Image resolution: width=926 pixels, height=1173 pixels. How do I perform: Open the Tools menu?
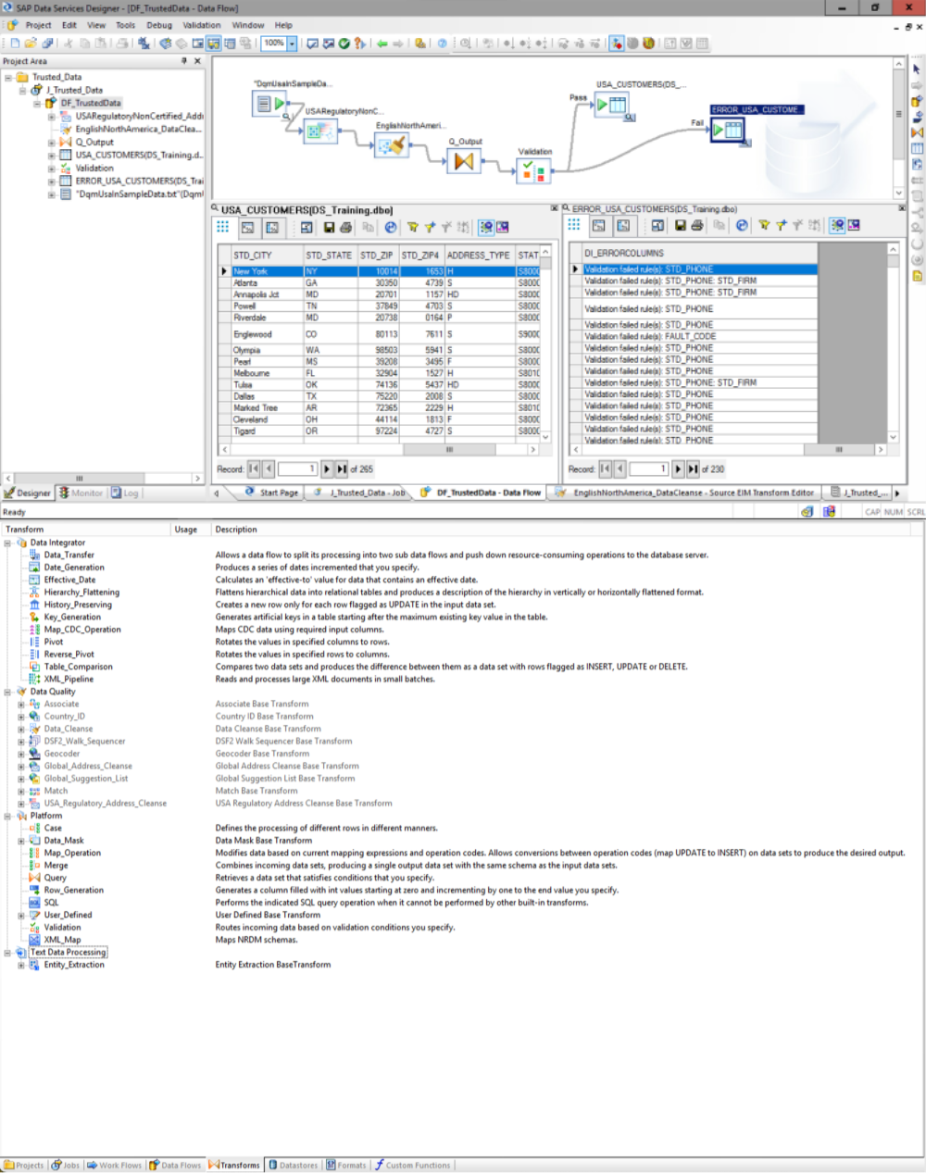click(125, 25)
